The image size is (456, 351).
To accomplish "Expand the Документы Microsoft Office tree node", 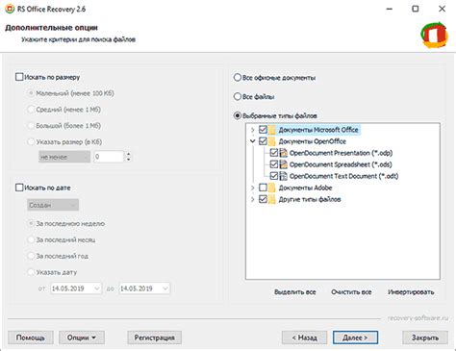I will [253, 130].
